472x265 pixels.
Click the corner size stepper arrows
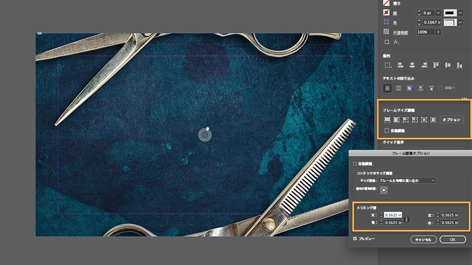[419, 22]
